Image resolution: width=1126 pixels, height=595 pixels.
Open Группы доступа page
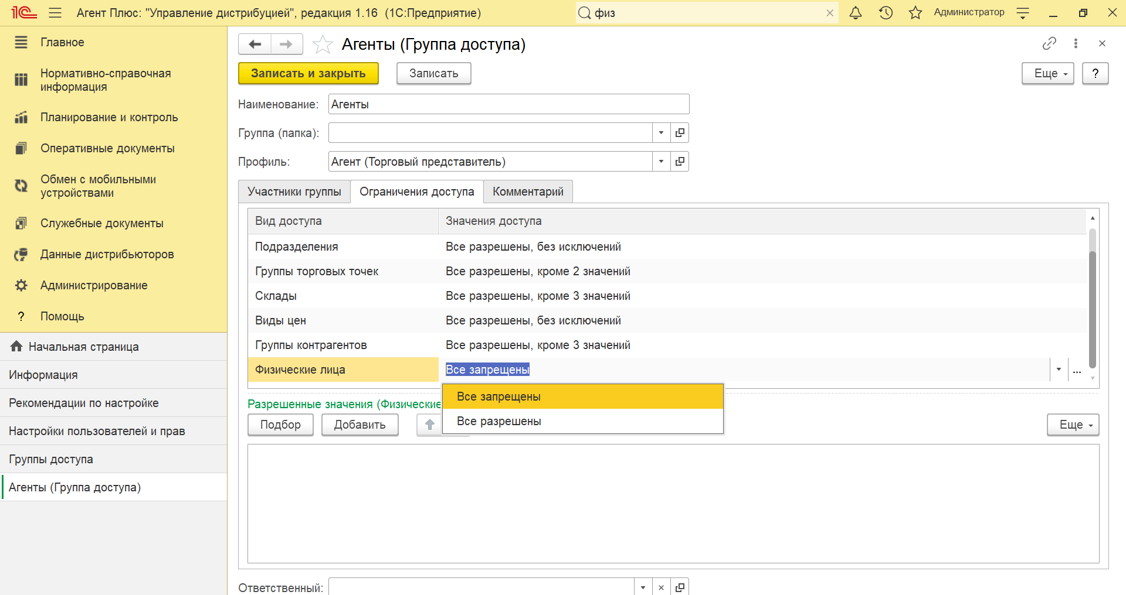pos(114,459)
